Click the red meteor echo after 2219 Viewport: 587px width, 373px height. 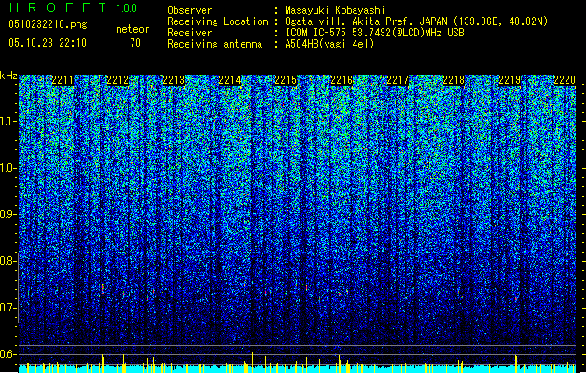[x=516, y=298]
